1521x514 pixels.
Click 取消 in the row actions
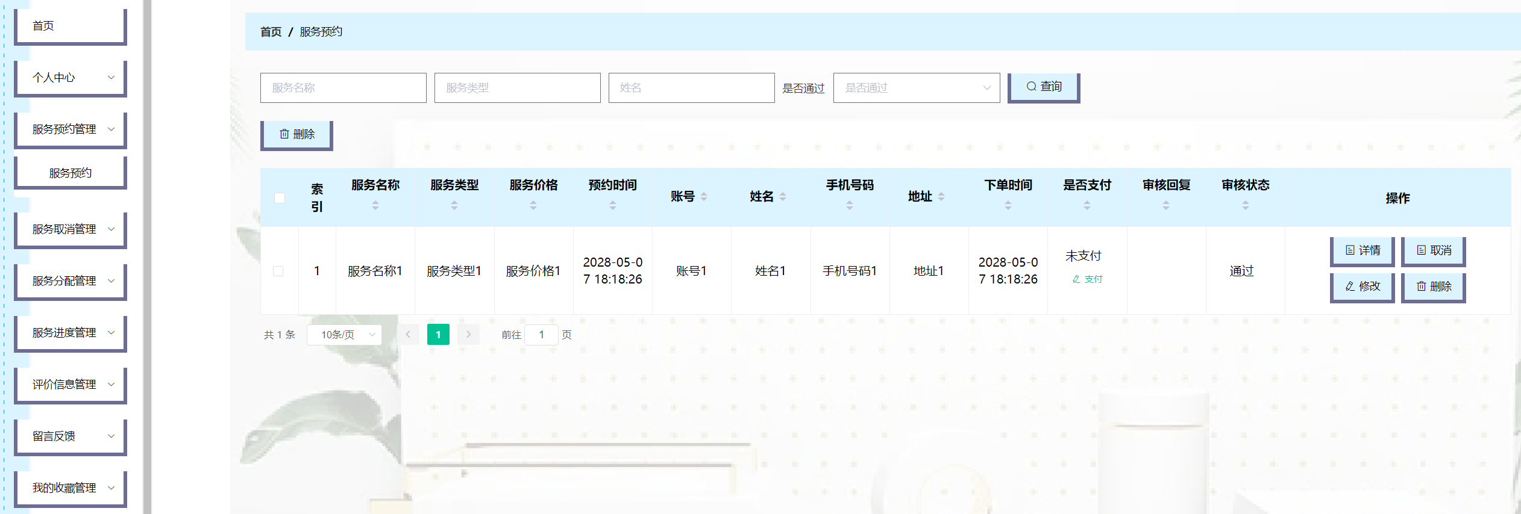(x=1433, y=250)
